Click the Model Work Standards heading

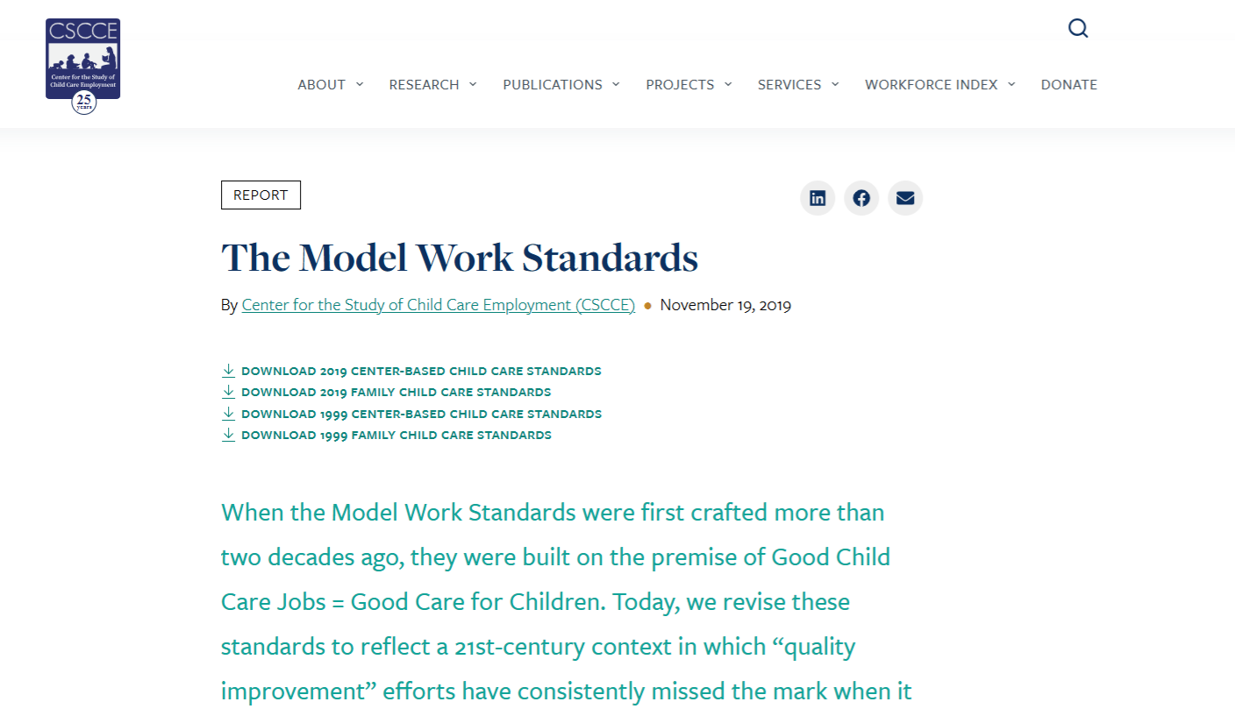pos(460,258)
